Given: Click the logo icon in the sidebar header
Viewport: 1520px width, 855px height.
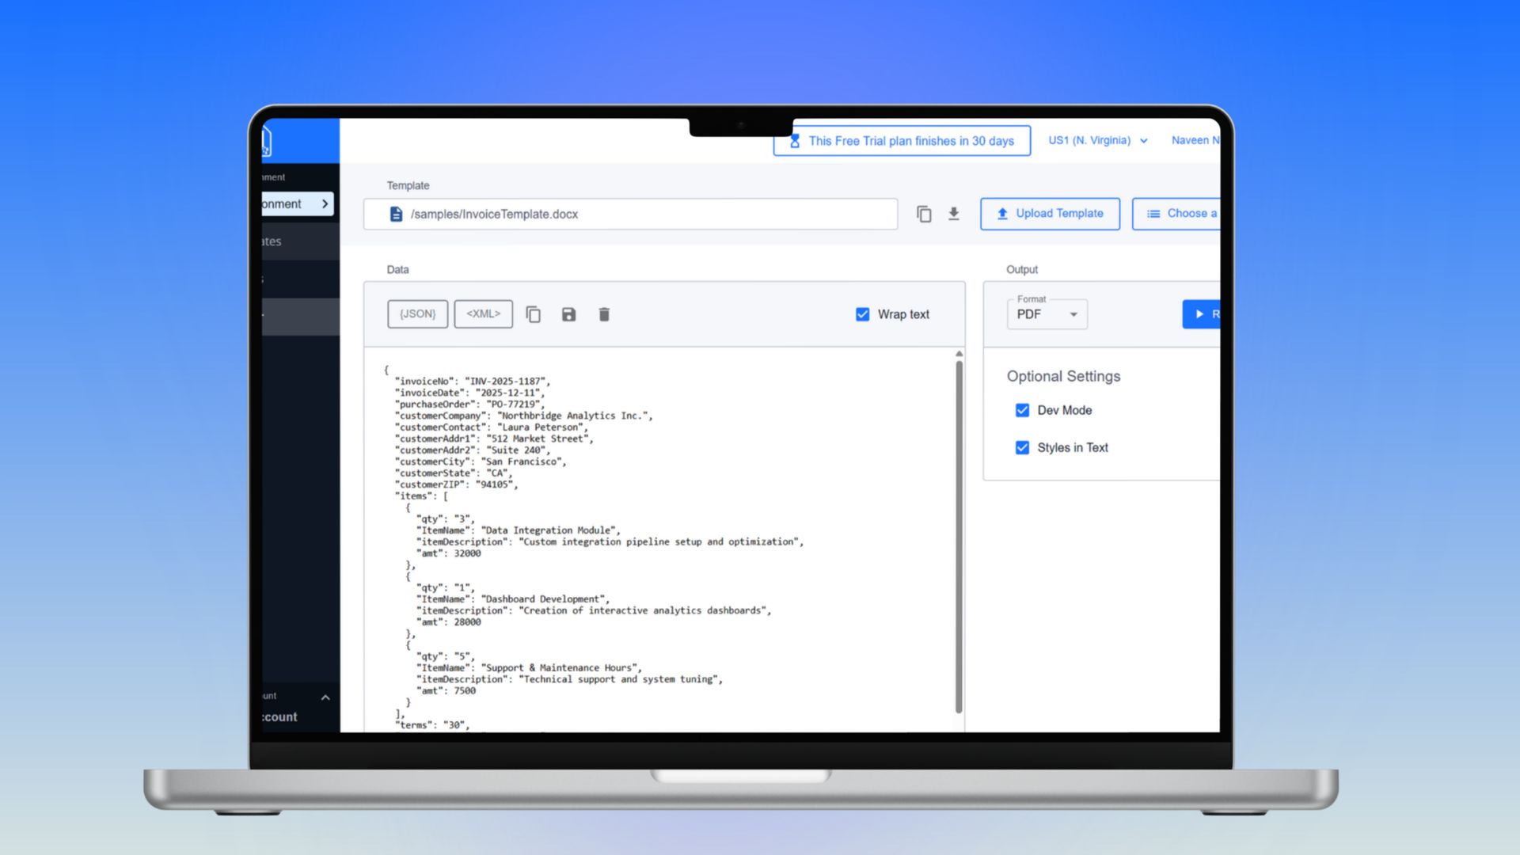Looking at the screenshot, I should coord(267,142).
